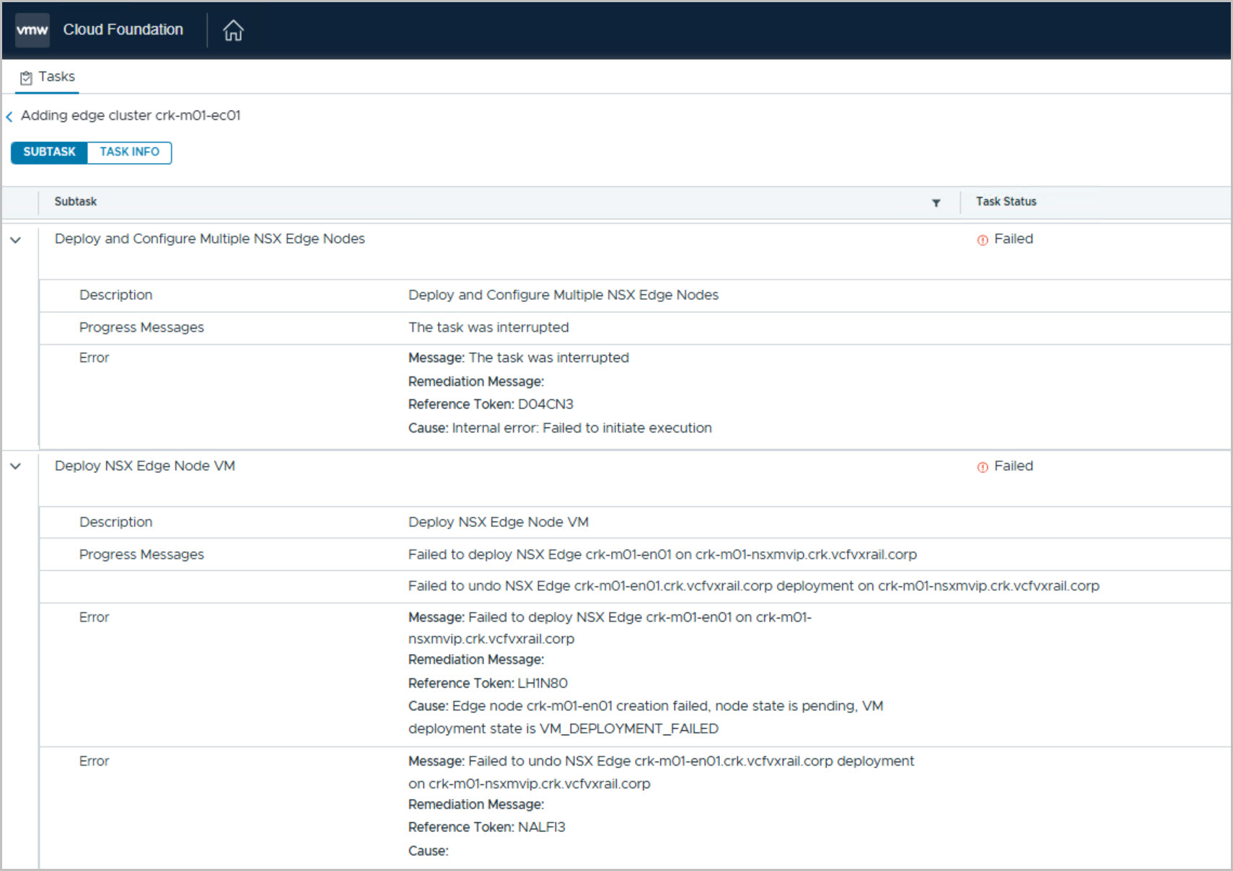Select the Deploy NSX Edge Node VM subtask title
Image resolution: width=1233 pixels, height=871 pixels.
tap(145, 466)
